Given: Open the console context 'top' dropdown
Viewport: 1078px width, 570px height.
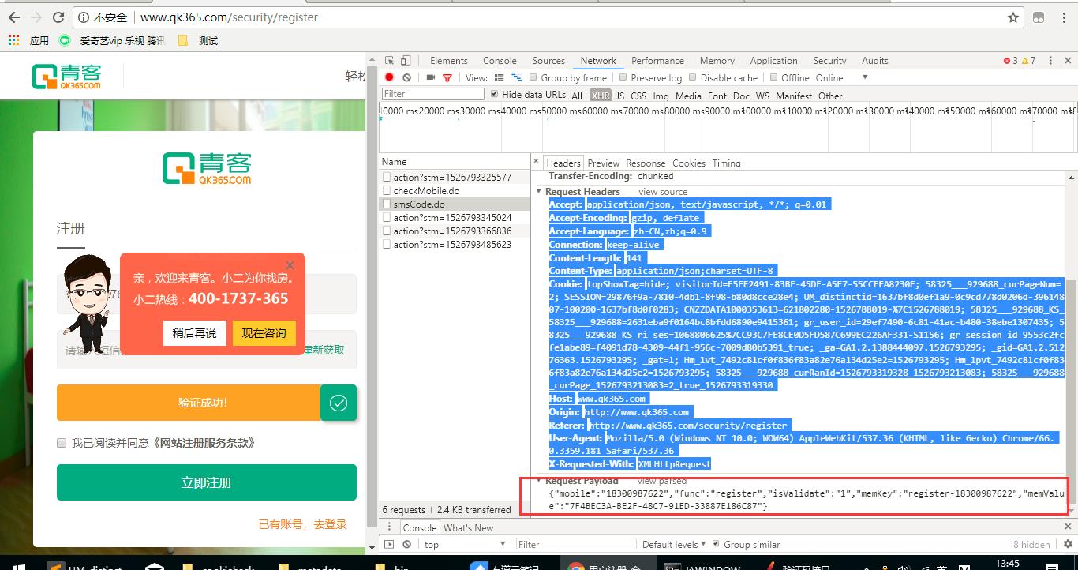Looking at the screenshot, I should pyautogui.click(x=465, y=544).
